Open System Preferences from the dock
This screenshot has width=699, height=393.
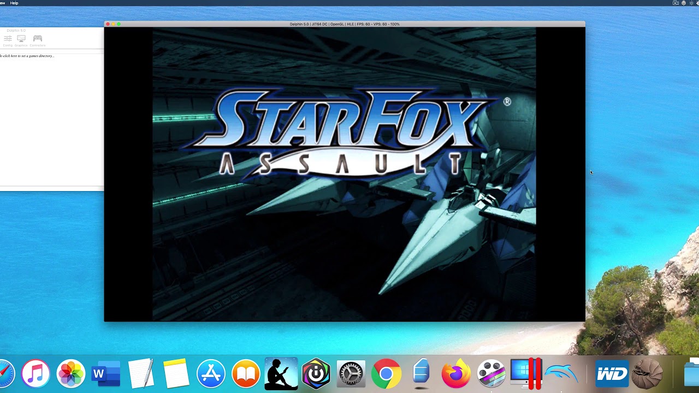[351, 374]
